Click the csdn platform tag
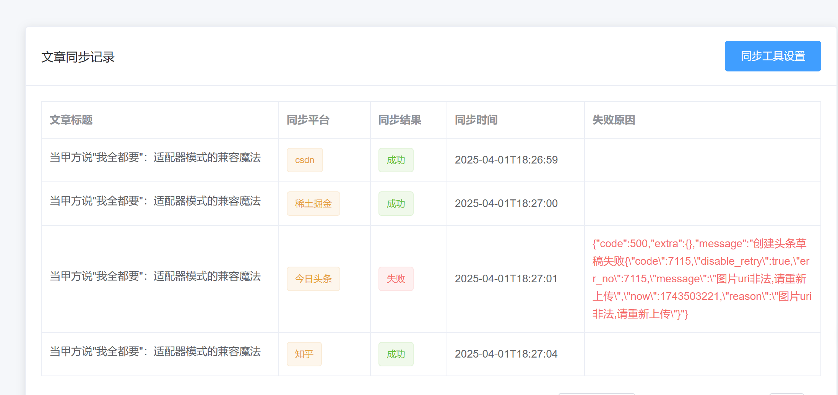This screenshot has width=838, height=395. 305,160
